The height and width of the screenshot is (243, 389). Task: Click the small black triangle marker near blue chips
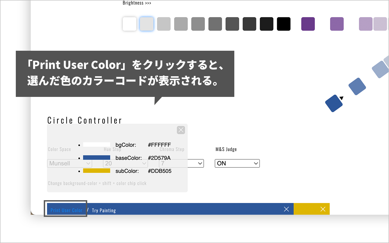(x=341, y=97)
